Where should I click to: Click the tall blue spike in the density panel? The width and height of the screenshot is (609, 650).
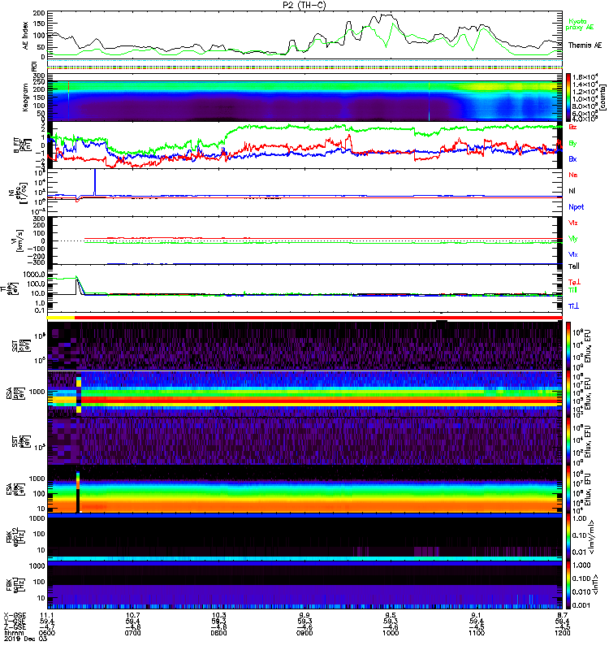(95, 181)
